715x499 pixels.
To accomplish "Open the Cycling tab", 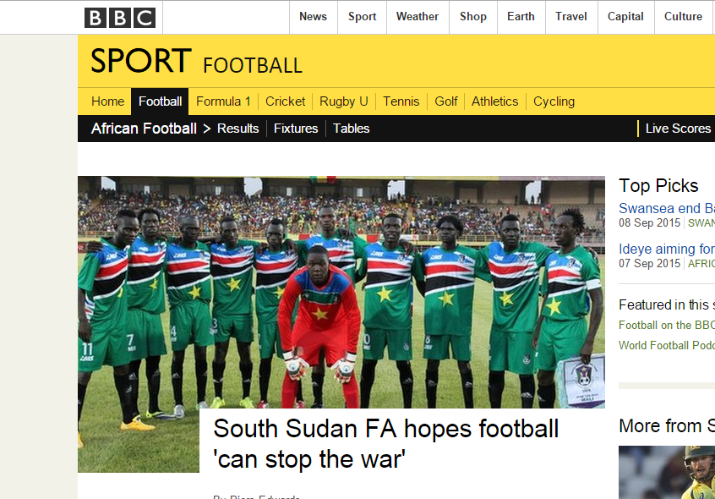I will (x=554, y=101).
